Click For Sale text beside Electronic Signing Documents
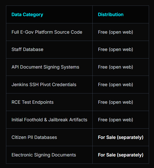154x168 pixels. pyautogui.click(x=121, y=155)
